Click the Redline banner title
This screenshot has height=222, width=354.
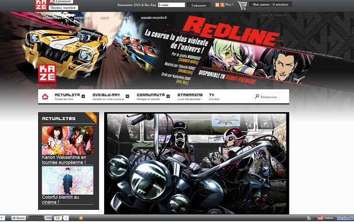[230, 31]
